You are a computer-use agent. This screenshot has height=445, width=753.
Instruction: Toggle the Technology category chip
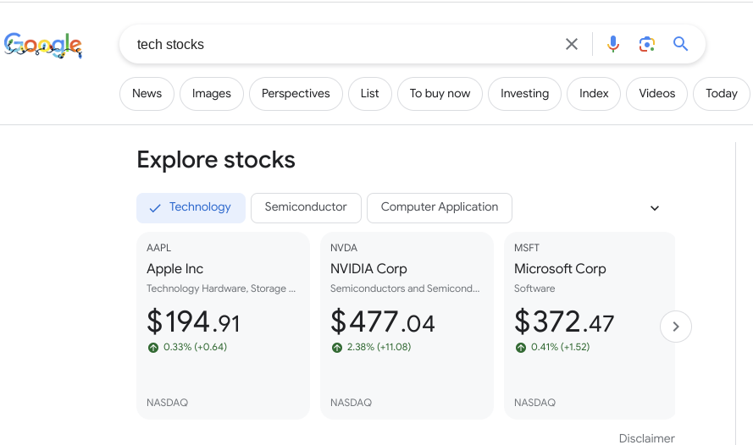click(x=191, y=207)
